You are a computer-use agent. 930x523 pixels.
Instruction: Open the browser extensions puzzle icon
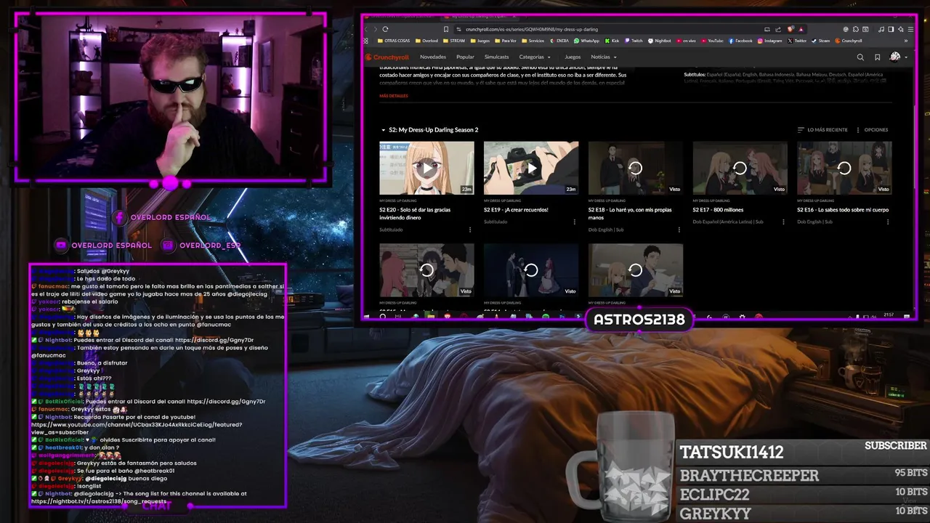click(856, 29)
